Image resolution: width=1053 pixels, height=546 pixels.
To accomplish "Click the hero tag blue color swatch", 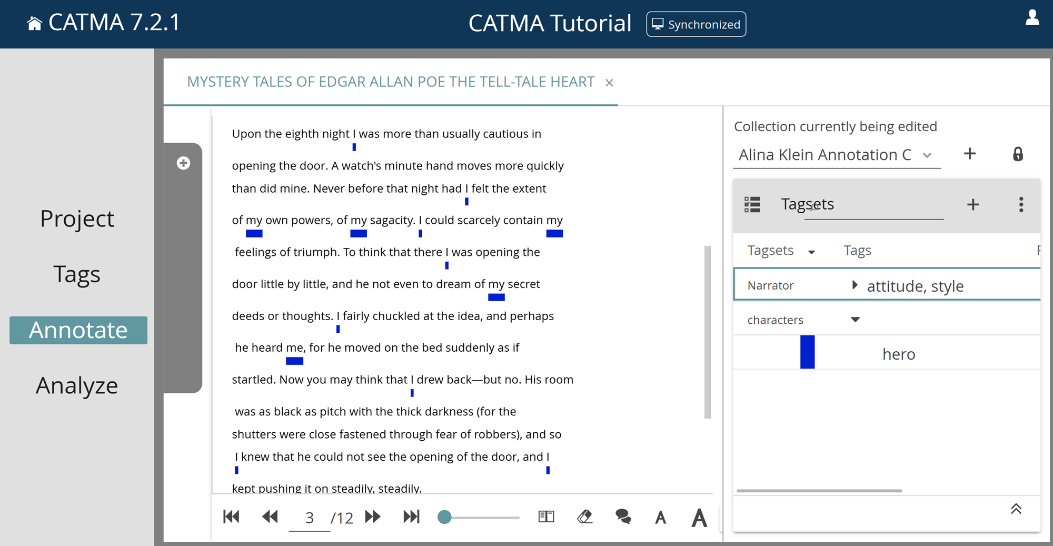I will coord(807,352).
